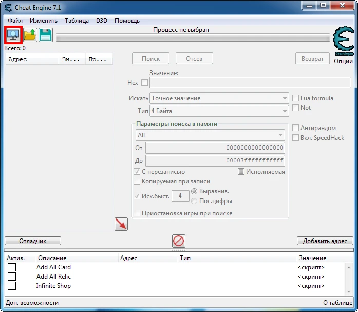Click <скрипт> value of Infinite Shop
The width and height of the screenshot is (358, 312).
(311, 286)
